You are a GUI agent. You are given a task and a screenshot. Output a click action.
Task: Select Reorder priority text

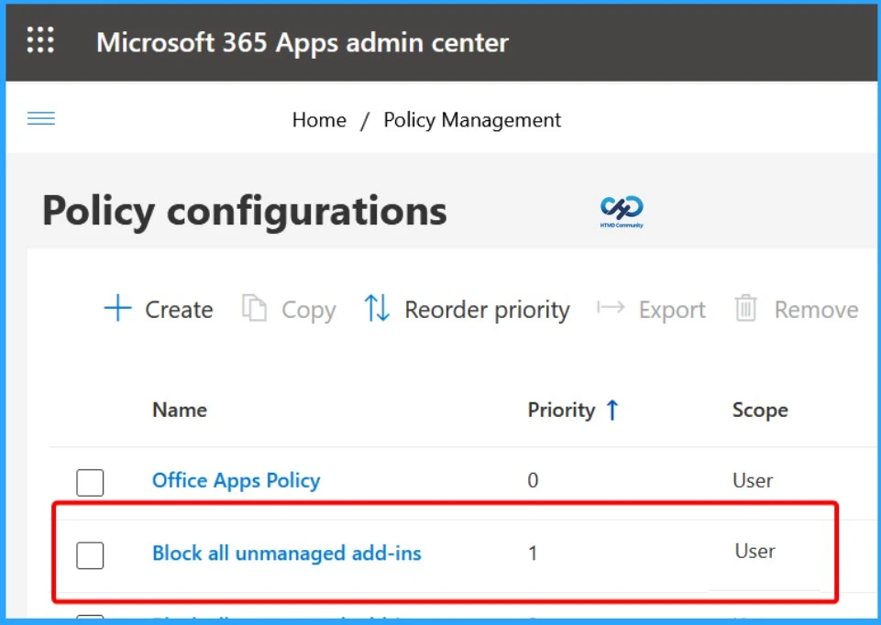[x=487, y=310]
